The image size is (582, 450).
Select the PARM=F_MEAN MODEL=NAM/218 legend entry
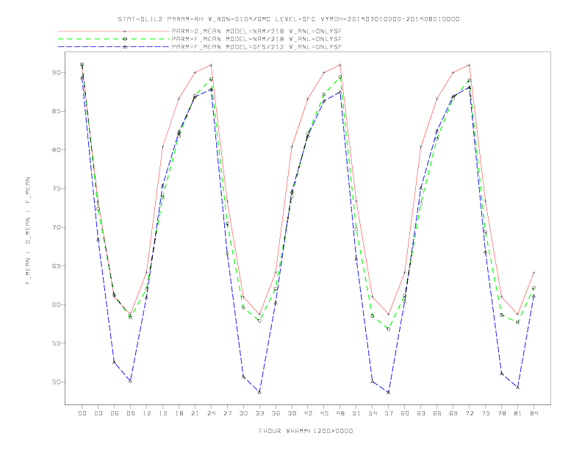(x=256, y=39)
